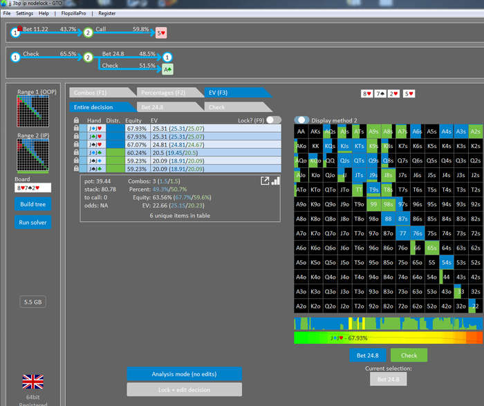Click lock icon beside J♠J♥ row
Viewport: 484px width, 406px height.
[x=76, y=144]
